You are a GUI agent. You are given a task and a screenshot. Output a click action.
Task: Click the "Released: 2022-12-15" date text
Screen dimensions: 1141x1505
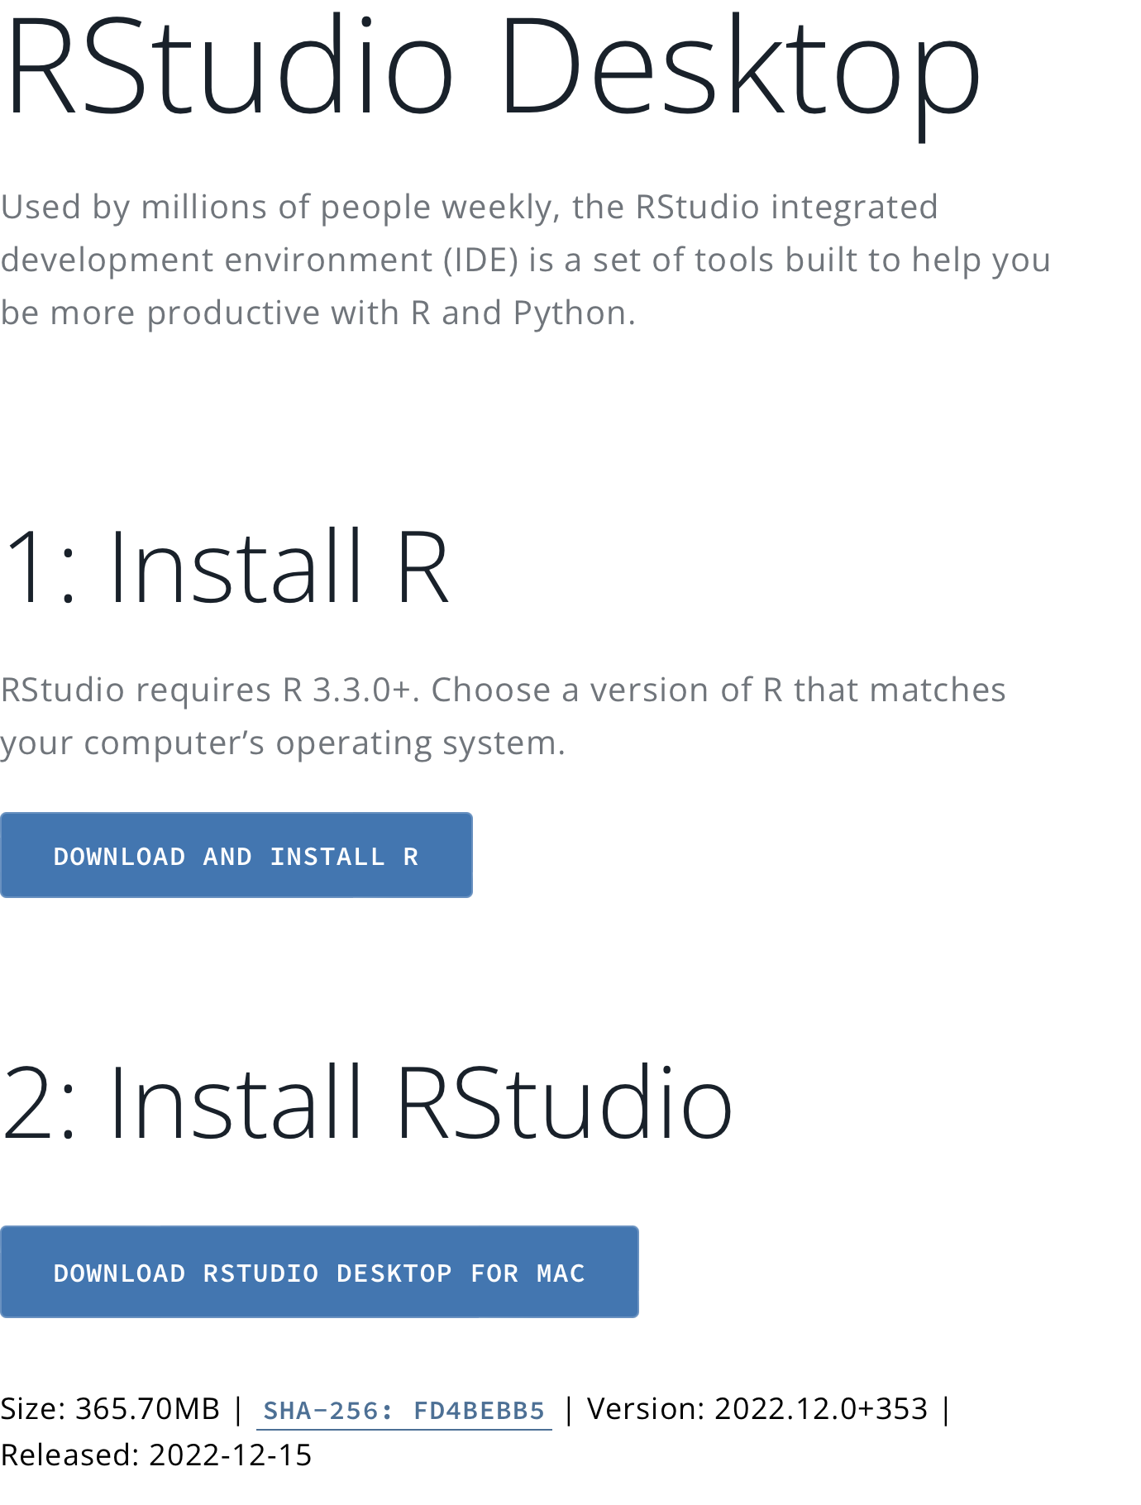click(x=155, y=1455)
